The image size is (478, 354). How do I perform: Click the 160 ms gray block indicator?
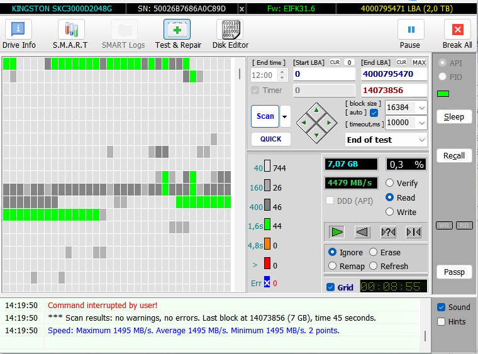[267, 185]
